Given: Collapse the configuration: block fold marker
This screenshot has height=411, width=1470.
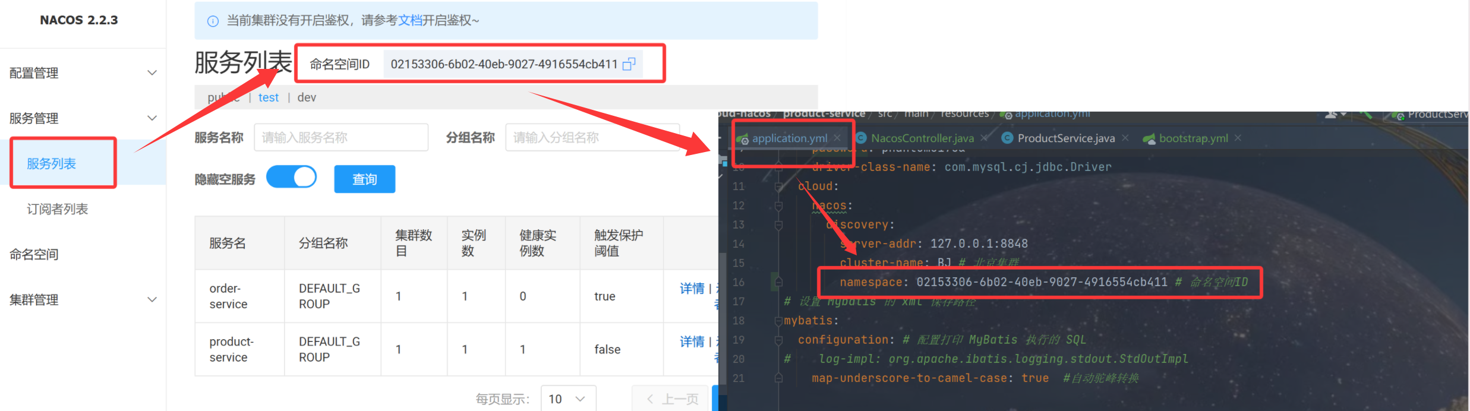Looking at the screenshot, I should 778,340.
